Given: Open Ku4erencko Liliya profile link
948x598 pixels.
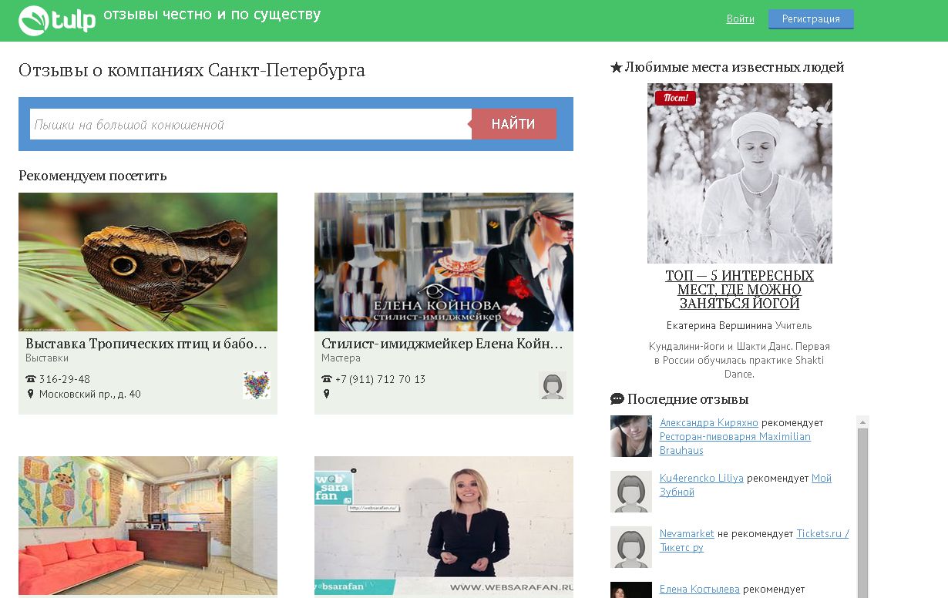Looking at the screenshot, I should click(x=701, y=479).
